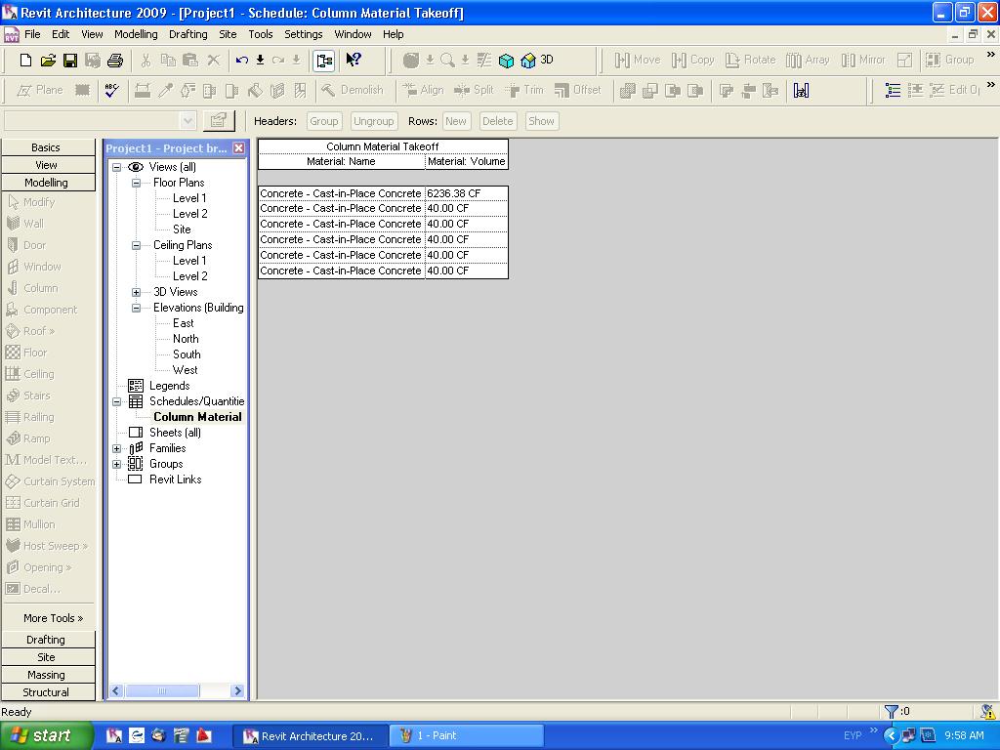
Task: Click the What's This help cursor icon
Action: tap(354, 61)
